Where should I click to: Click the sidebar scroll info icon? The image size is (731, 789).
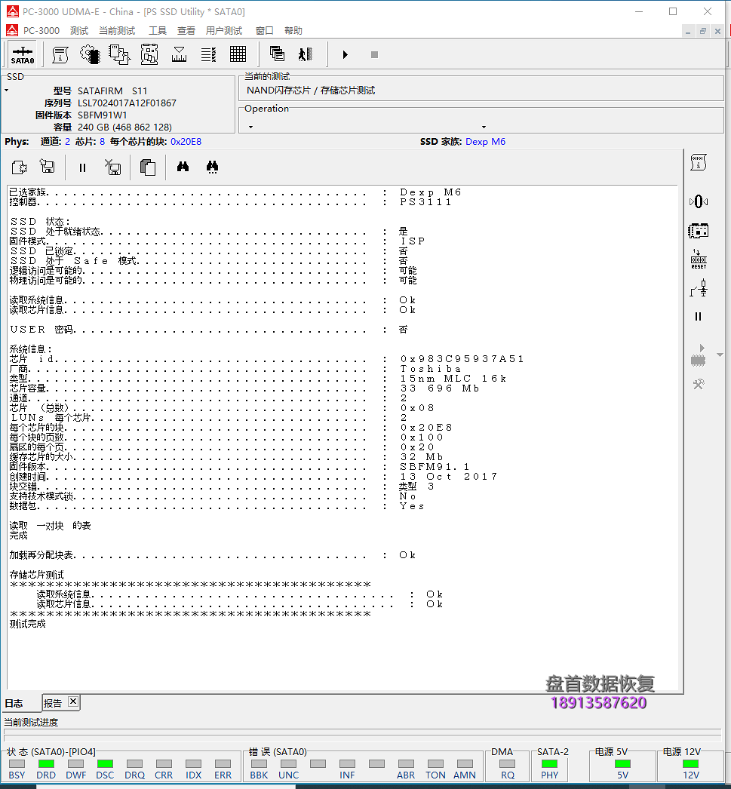[699, 162]
